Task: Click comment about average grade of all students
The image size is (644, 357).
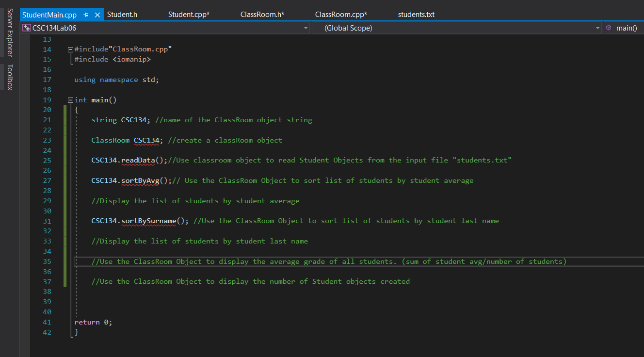Action: 329,261
